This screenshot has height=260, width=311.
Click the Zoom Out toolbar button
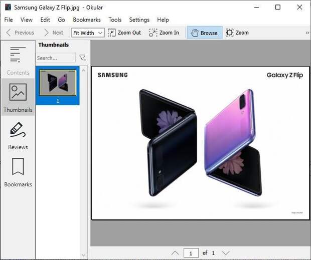click(x=124, y=33)
